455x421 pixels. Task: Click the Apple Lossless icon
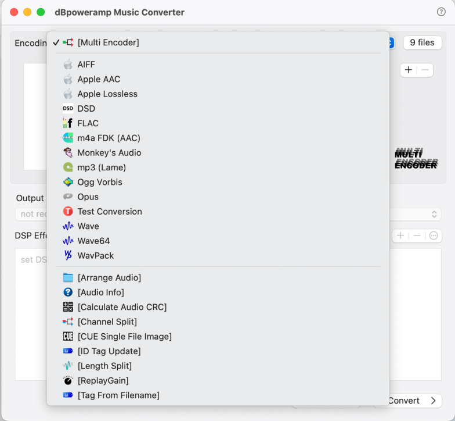click(68, 94)
